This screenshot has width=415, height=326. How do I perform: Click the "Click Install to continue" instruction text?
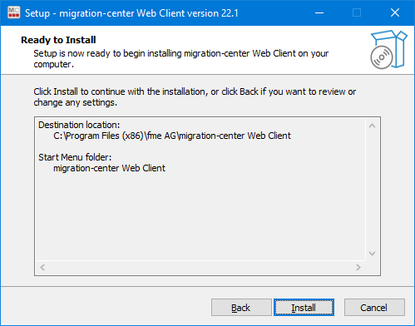(195, 96)
